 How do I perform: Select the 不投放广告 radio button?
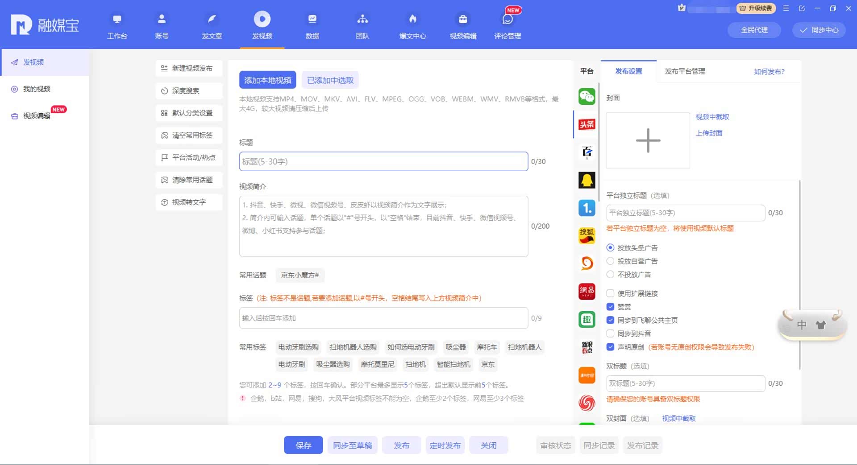(x=610, y=275)
